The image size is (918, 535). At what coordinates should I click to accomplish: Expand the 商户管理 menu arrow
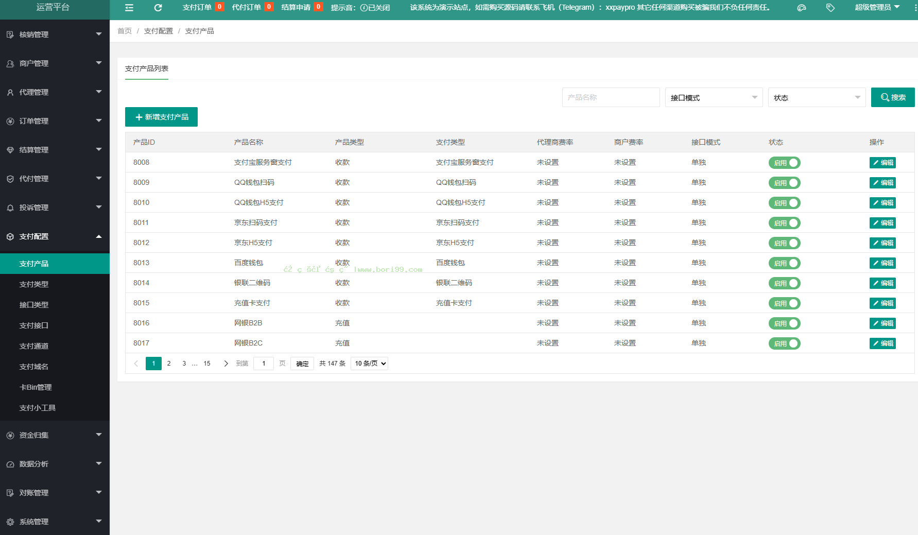pos(99,63)
